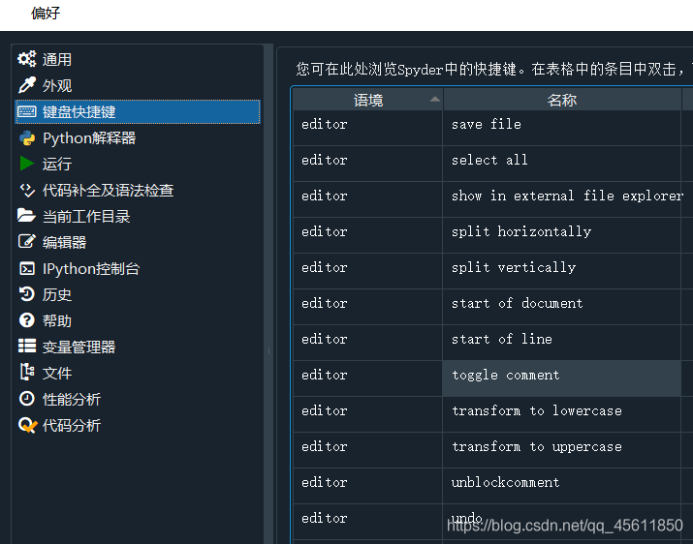Open Python解释器 settings
Viewport: 693px width, 544px height.
click(138, 138)
